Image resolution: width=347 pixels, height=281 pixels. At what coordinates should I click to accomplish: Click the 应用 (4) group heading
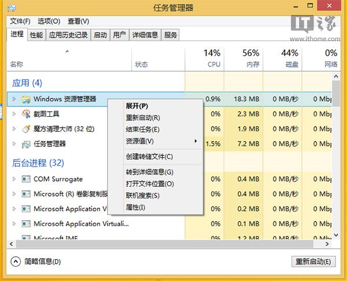pos(27,83)
